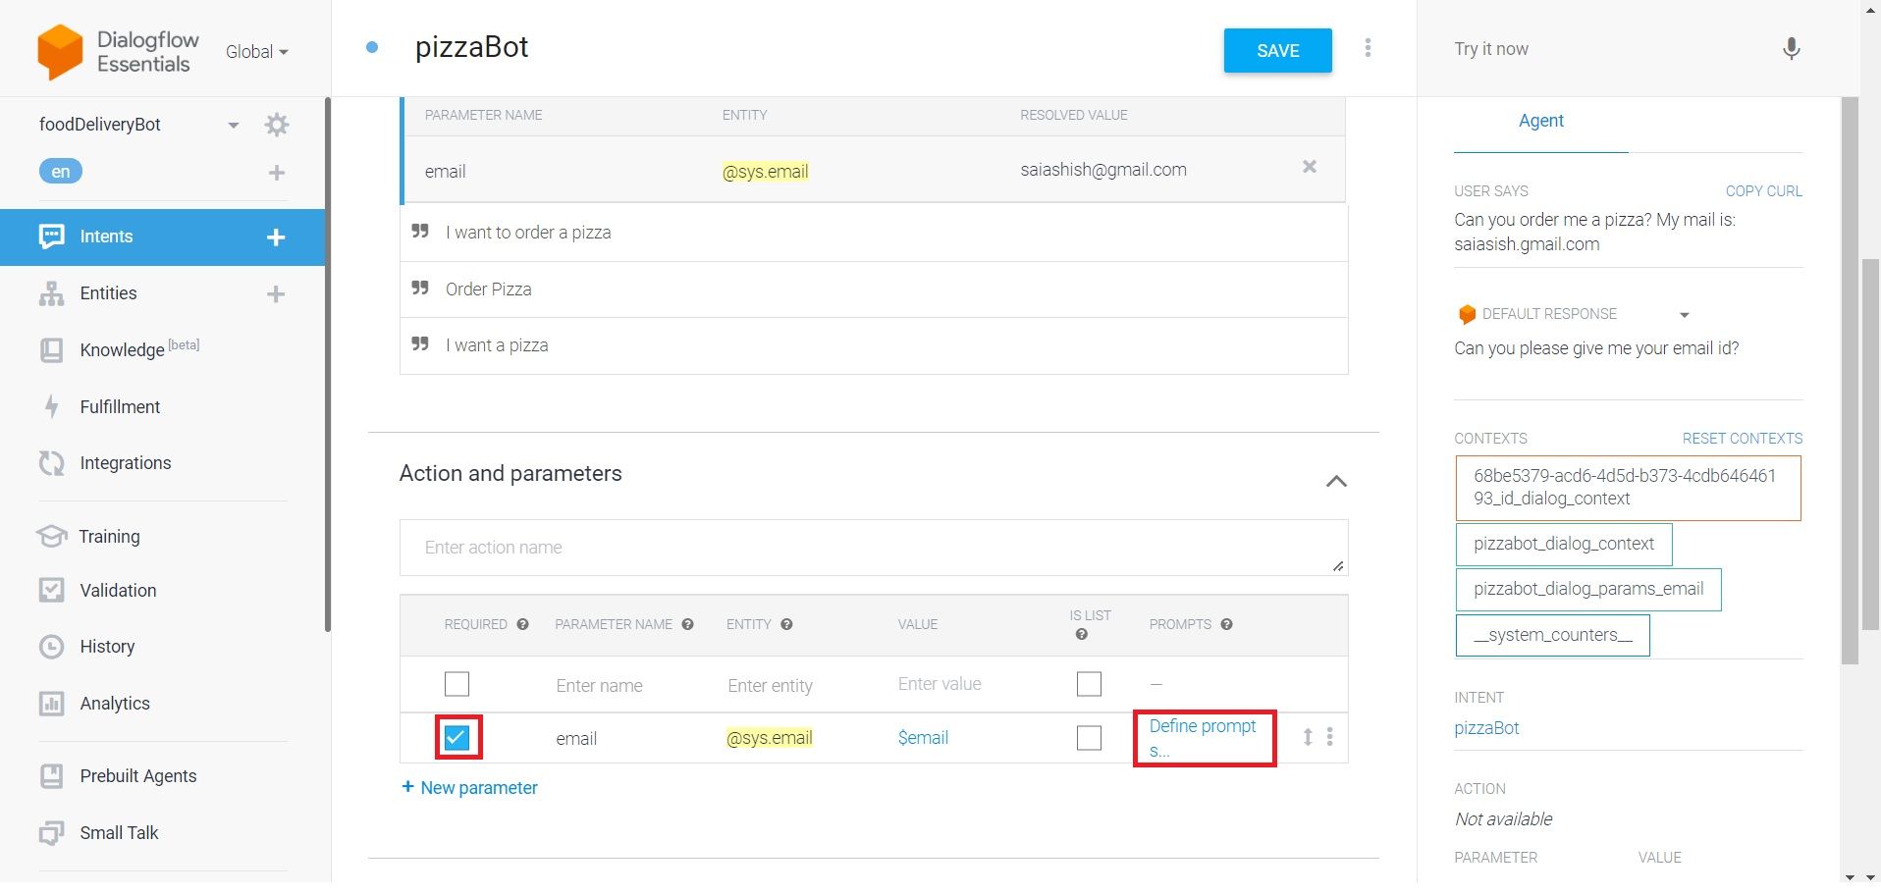Viewport: 1881px width, 895px height.
Task: Open Fulfillment via the lightning icon
Action: click(x=51, y=406)
